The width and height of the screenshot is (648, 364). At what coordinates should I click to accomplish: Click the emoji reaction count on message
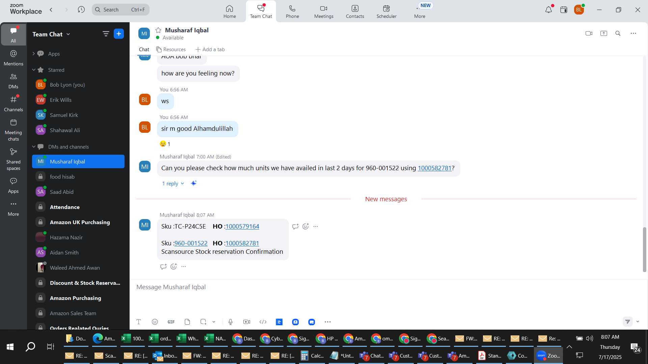click(x=165, y=144)
